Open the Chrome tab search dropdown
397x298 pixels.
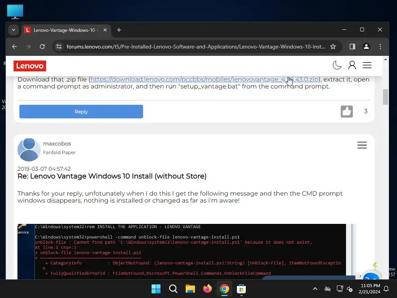click(14, 30)
